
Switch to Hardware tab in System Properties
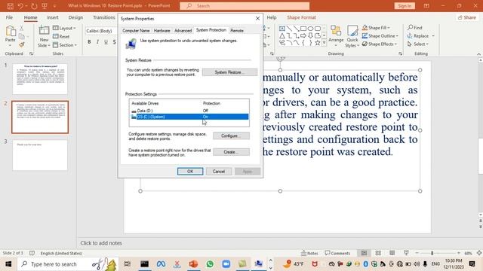[x=162, y=30]
